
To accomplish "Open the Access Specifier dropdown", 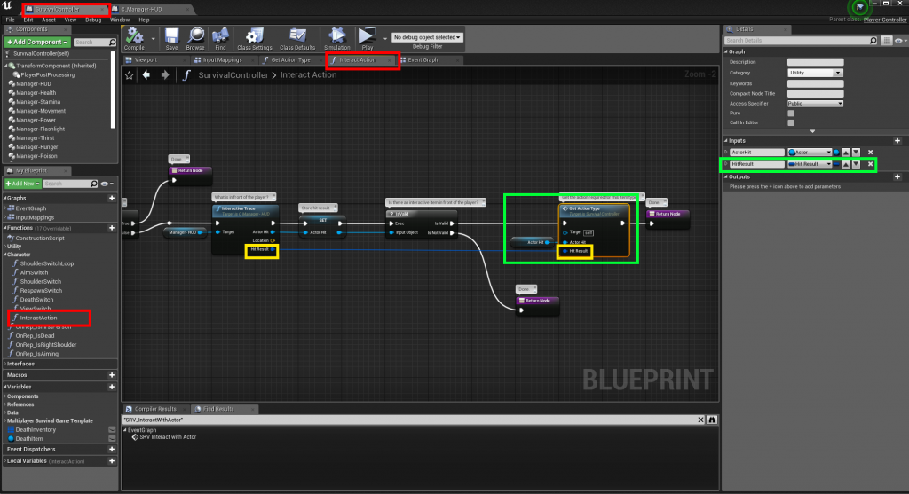I will pyautogui.click(x=815, y=103).
